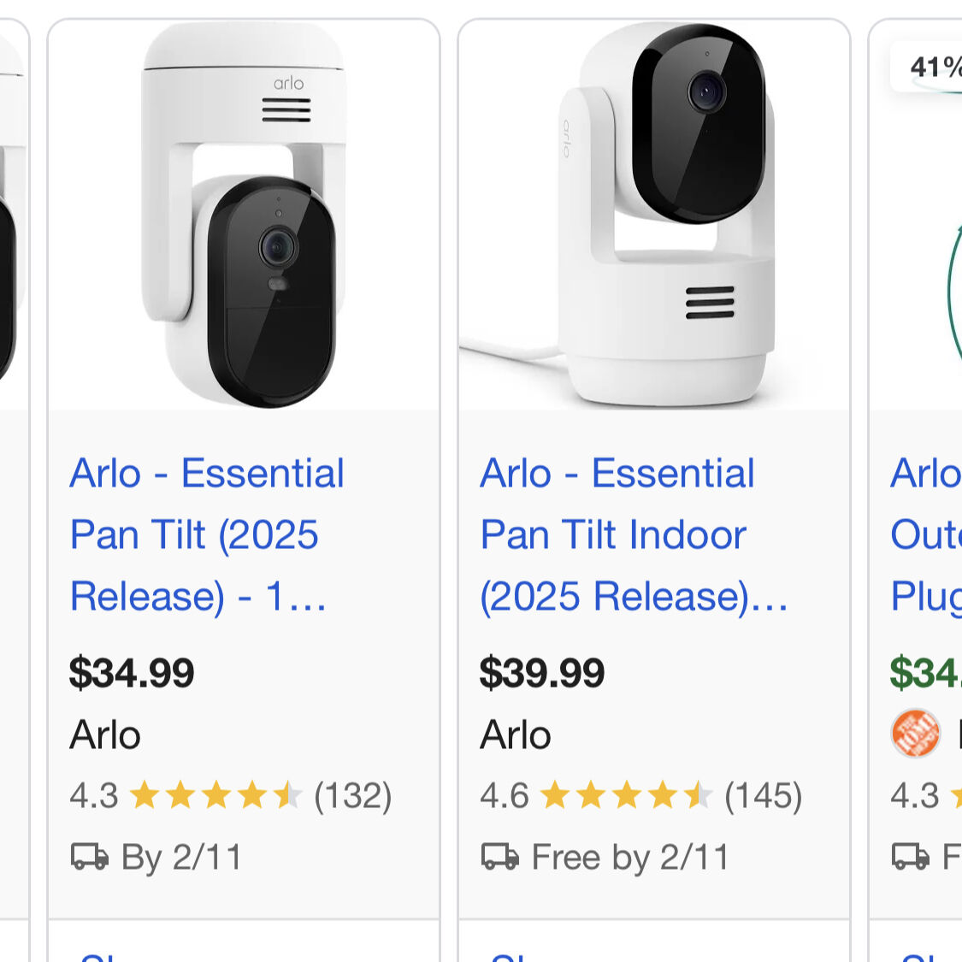Click the "(145)" review count
The image size is (962, 962).
763,795
